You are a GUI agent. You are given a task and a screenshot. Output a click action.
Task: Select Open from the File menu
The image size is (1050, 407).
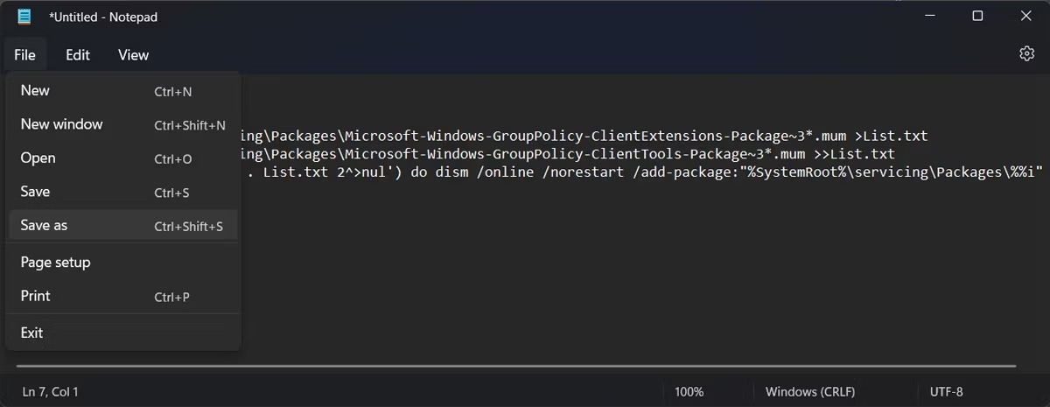[123, 158]
